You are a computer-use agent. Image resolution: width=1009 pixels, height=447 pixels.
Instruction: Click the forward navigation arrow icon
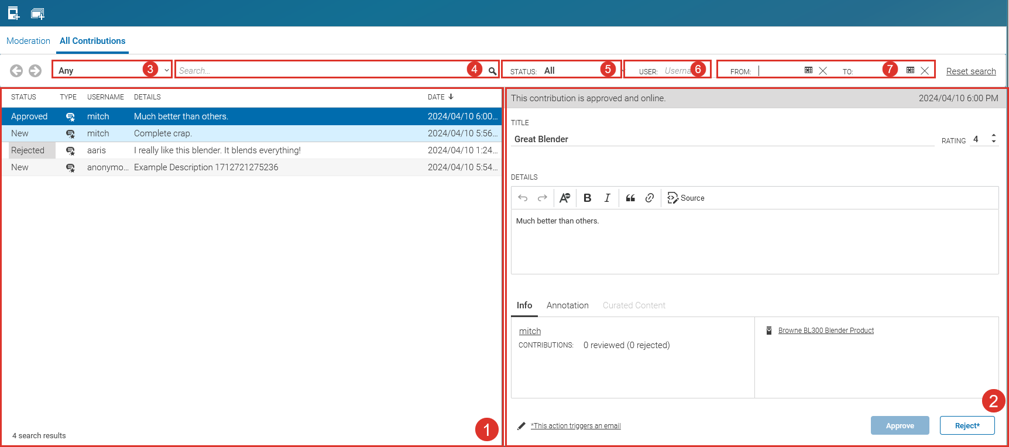point(35,71)
